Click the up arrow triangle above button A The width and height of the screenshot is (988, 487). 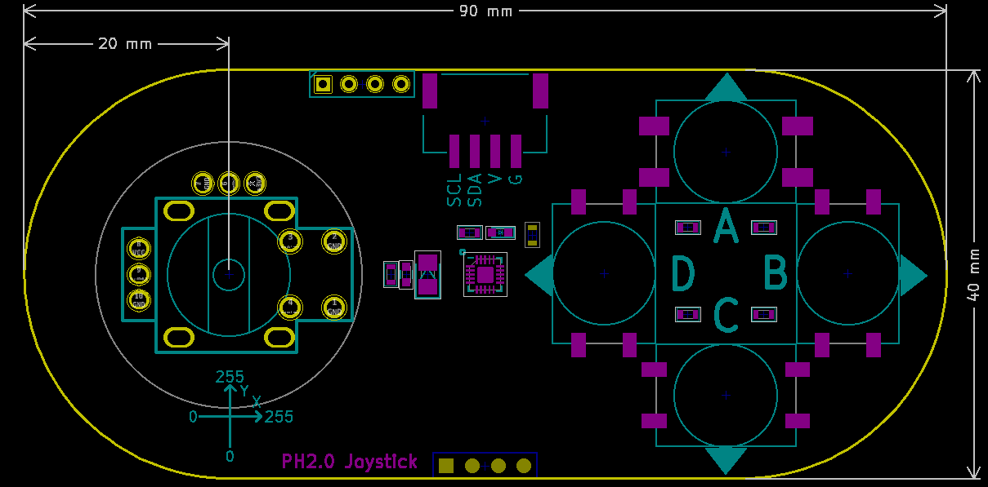tap(726, 88)
